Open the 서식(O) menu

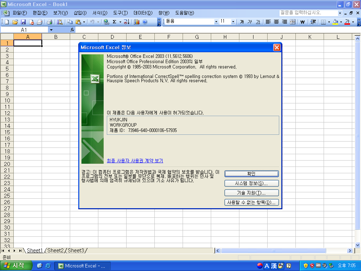[100, 13]
